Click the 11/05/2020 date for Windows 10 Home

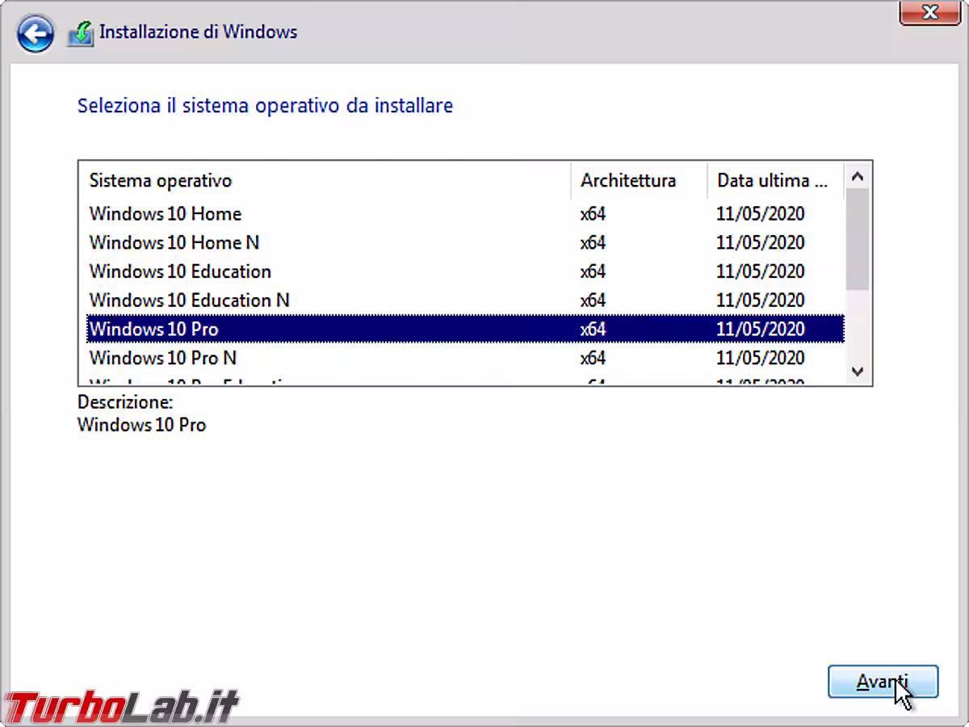pos(760,214)
